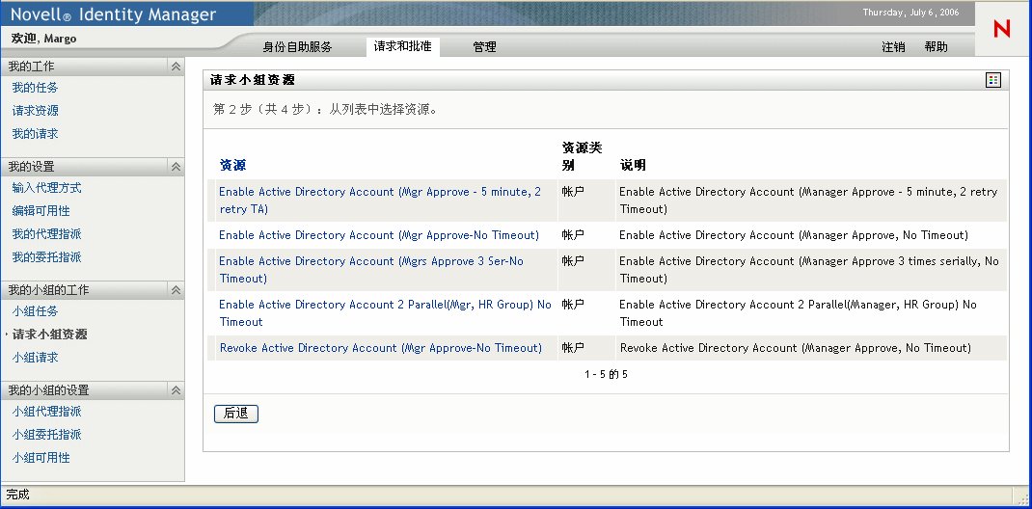Open the 帮助 help link

(x=936, y=47)
